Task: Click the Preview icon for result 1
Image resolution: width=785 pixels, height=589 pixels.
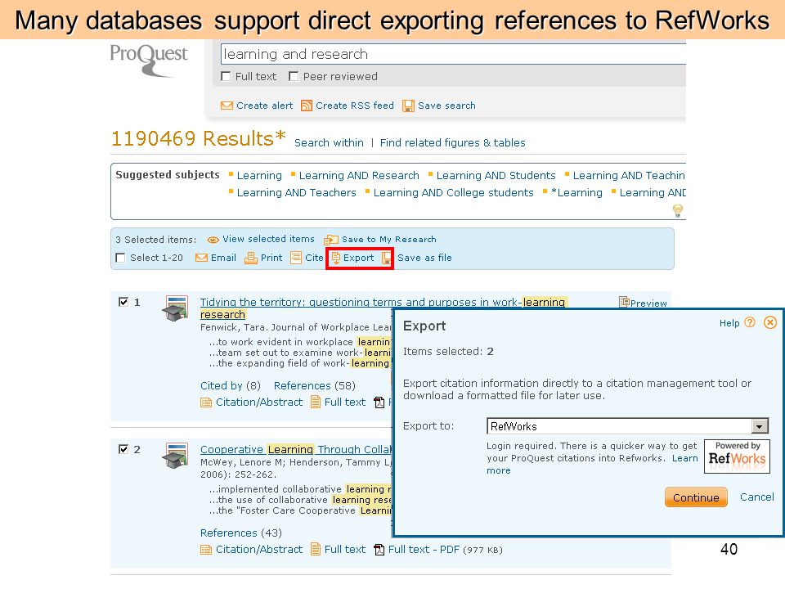Action: 624,302
